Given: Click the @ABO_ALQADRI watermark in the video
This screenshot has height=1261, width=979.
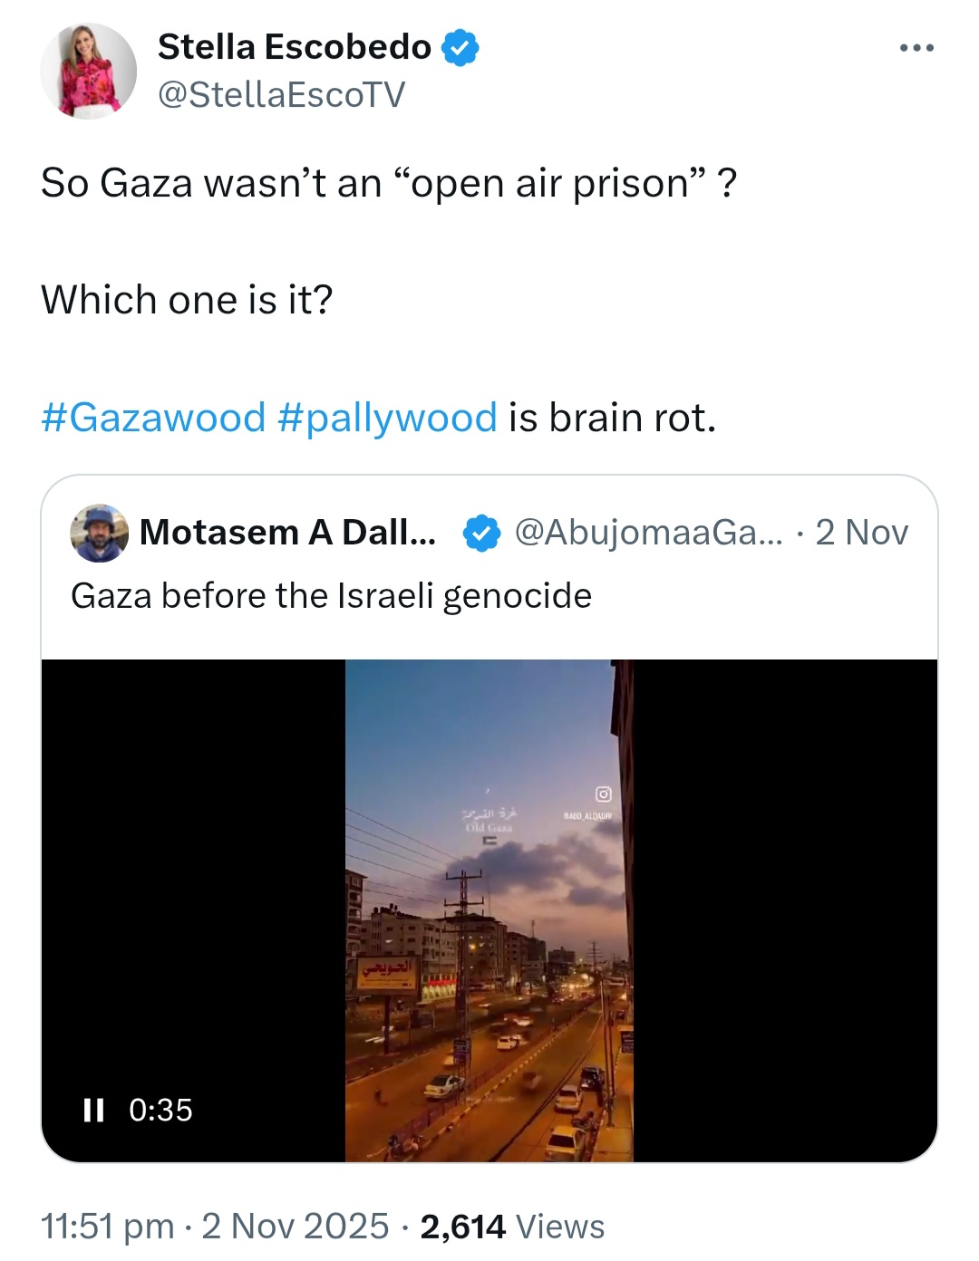Looking at the screenshot, I should pos(587,814).
